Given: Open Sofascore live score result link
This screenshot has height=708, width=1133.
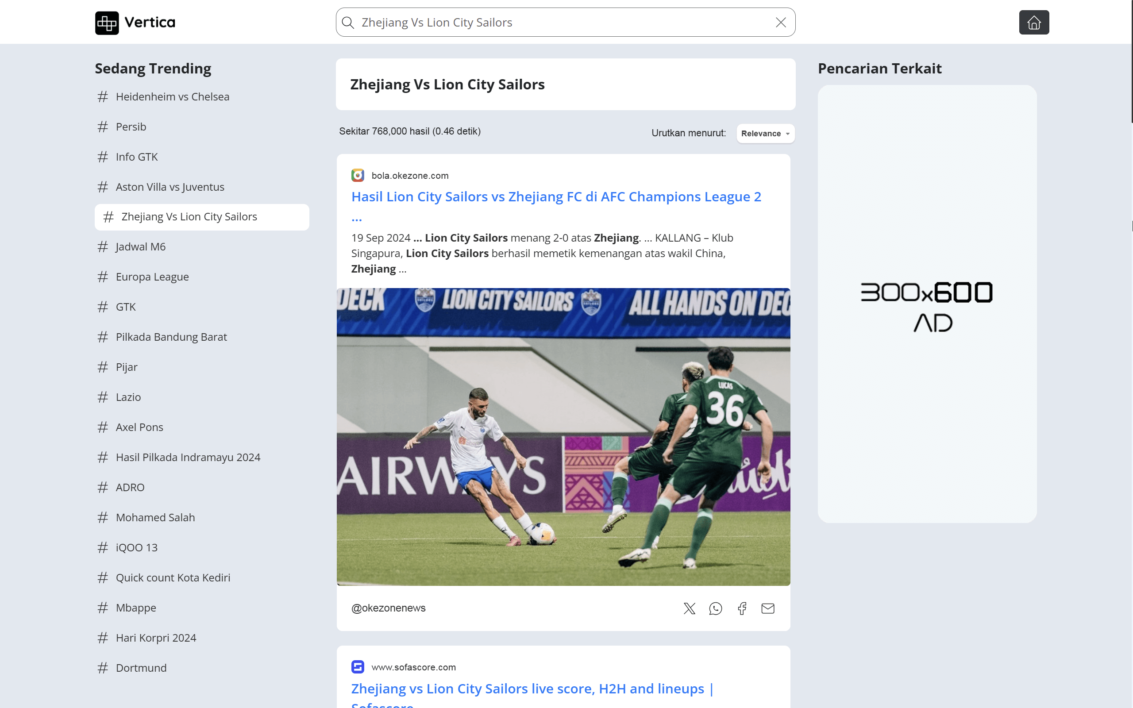Looking at the screenshot, I should click(x=532, y=689).
